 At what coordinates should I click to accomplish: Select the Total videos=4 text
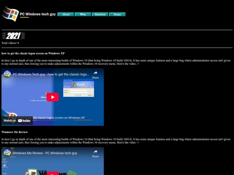click(10, 43)
